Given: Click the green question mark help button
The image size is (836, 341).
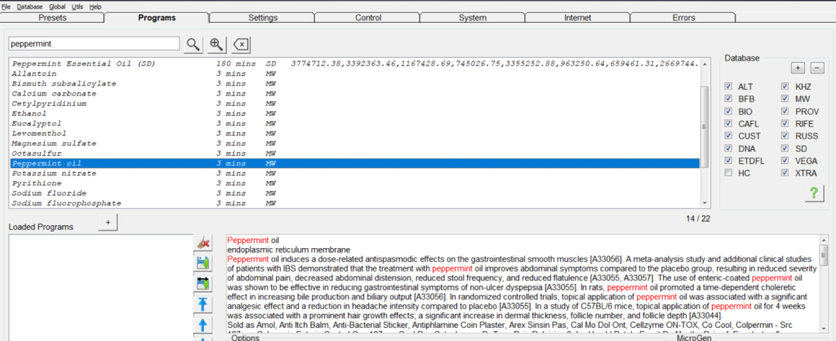Looking at the screenshot, I should [x=813, y=193].
